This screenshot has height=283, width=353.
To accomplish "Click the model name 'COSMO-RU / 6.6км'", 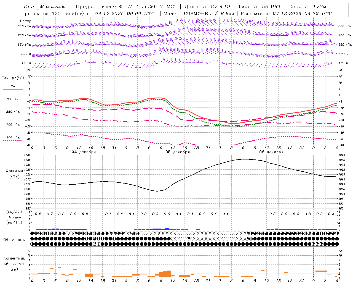I will click(209, 14).
